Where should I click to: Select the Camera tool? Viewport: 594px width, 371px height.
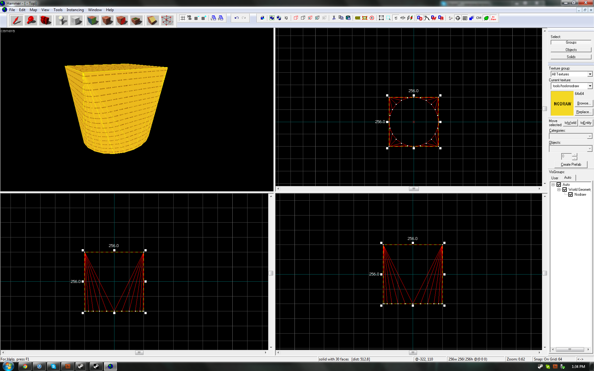pos(45,20)
